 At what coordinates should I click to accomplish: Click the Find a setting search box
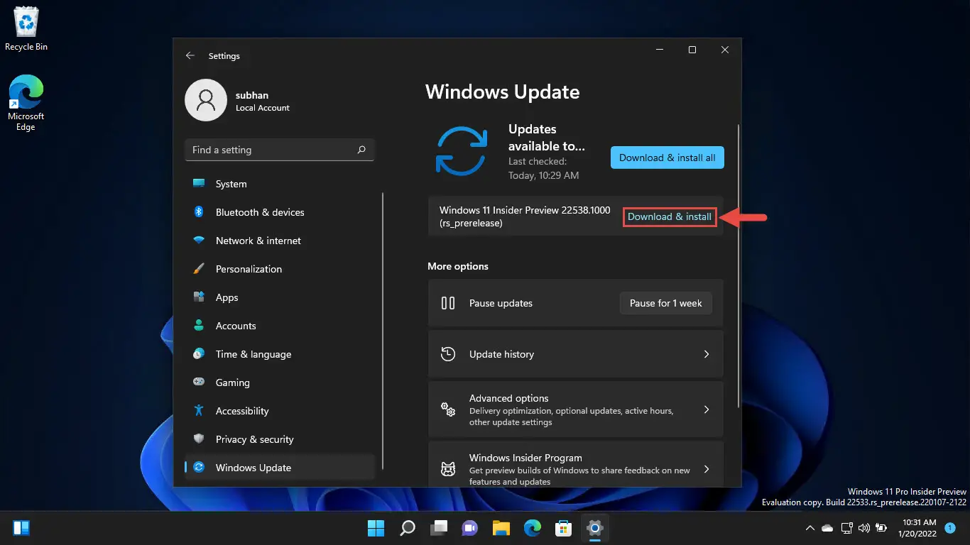[280, 150]
